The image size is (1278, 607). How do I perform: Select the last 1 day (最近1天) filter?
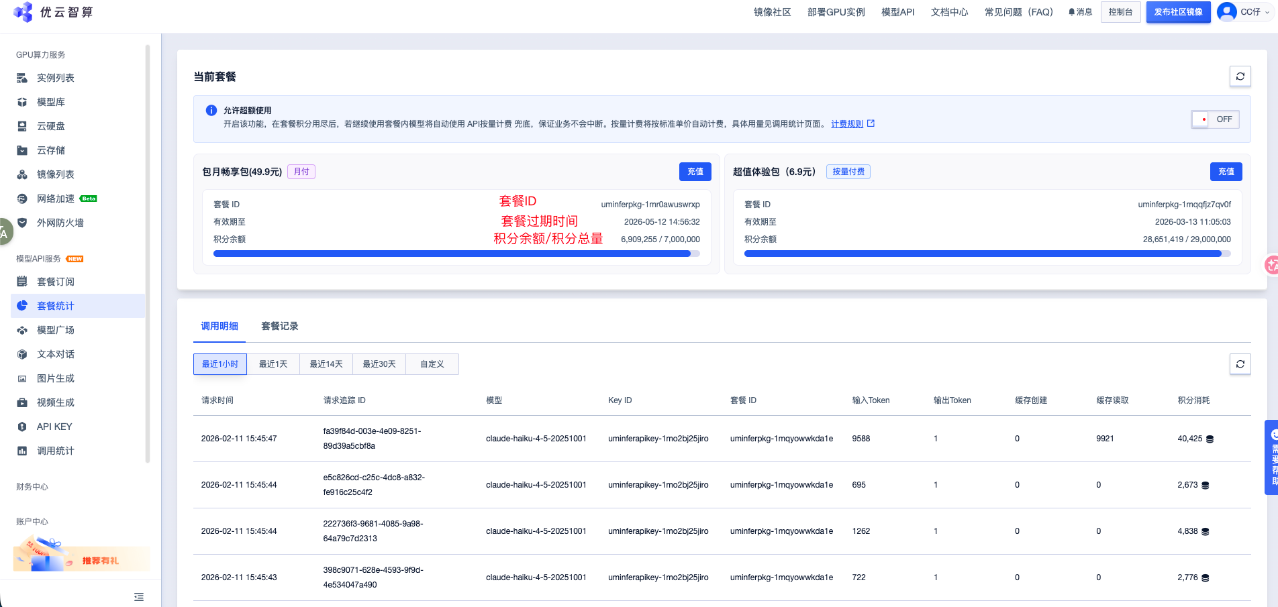pos(273,364)
